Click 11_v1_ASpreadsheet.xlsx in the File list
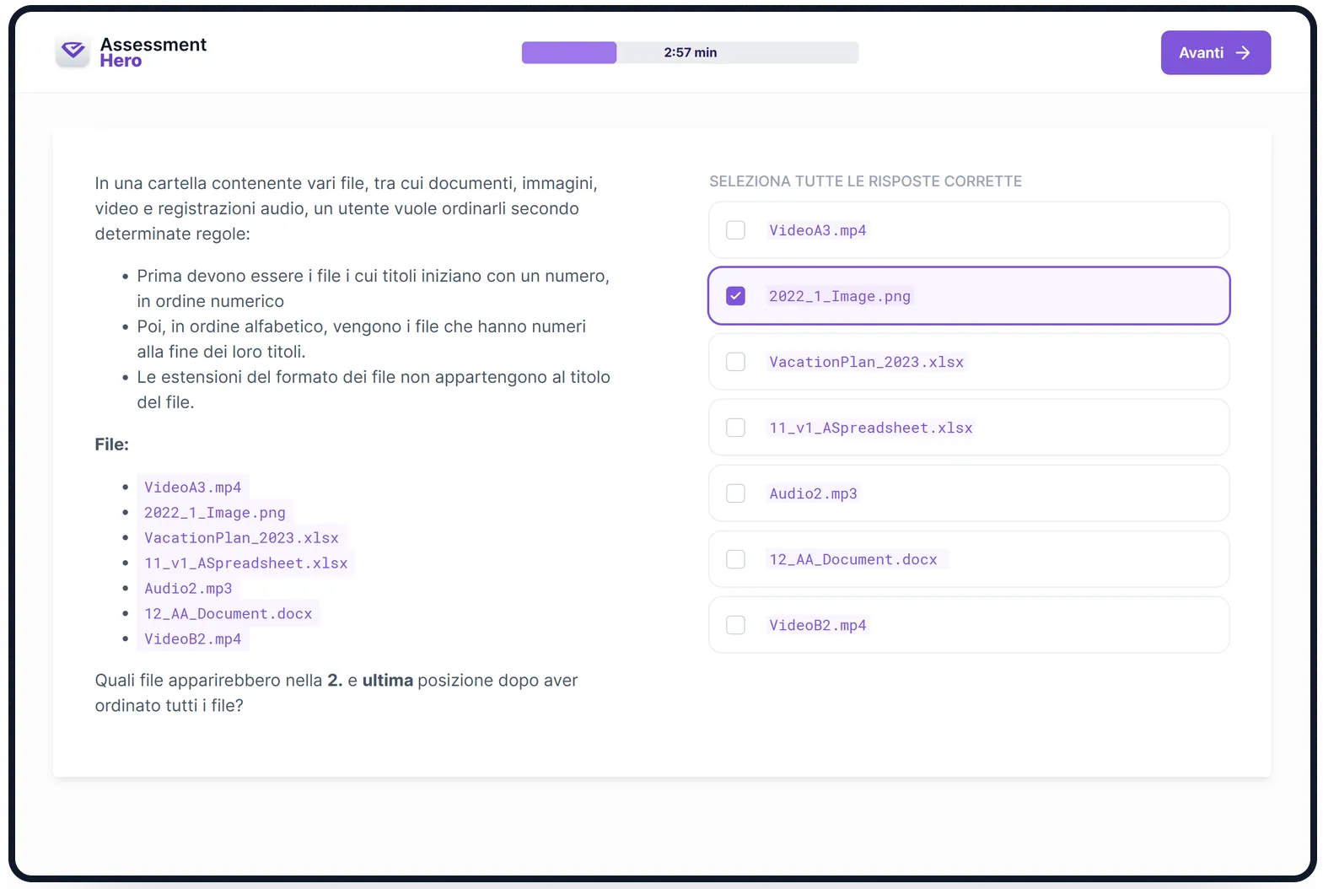1323x889 pixels. 245,563
